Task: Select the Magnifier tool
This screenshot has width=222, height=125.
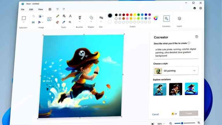Action: [x=70, y=22]
